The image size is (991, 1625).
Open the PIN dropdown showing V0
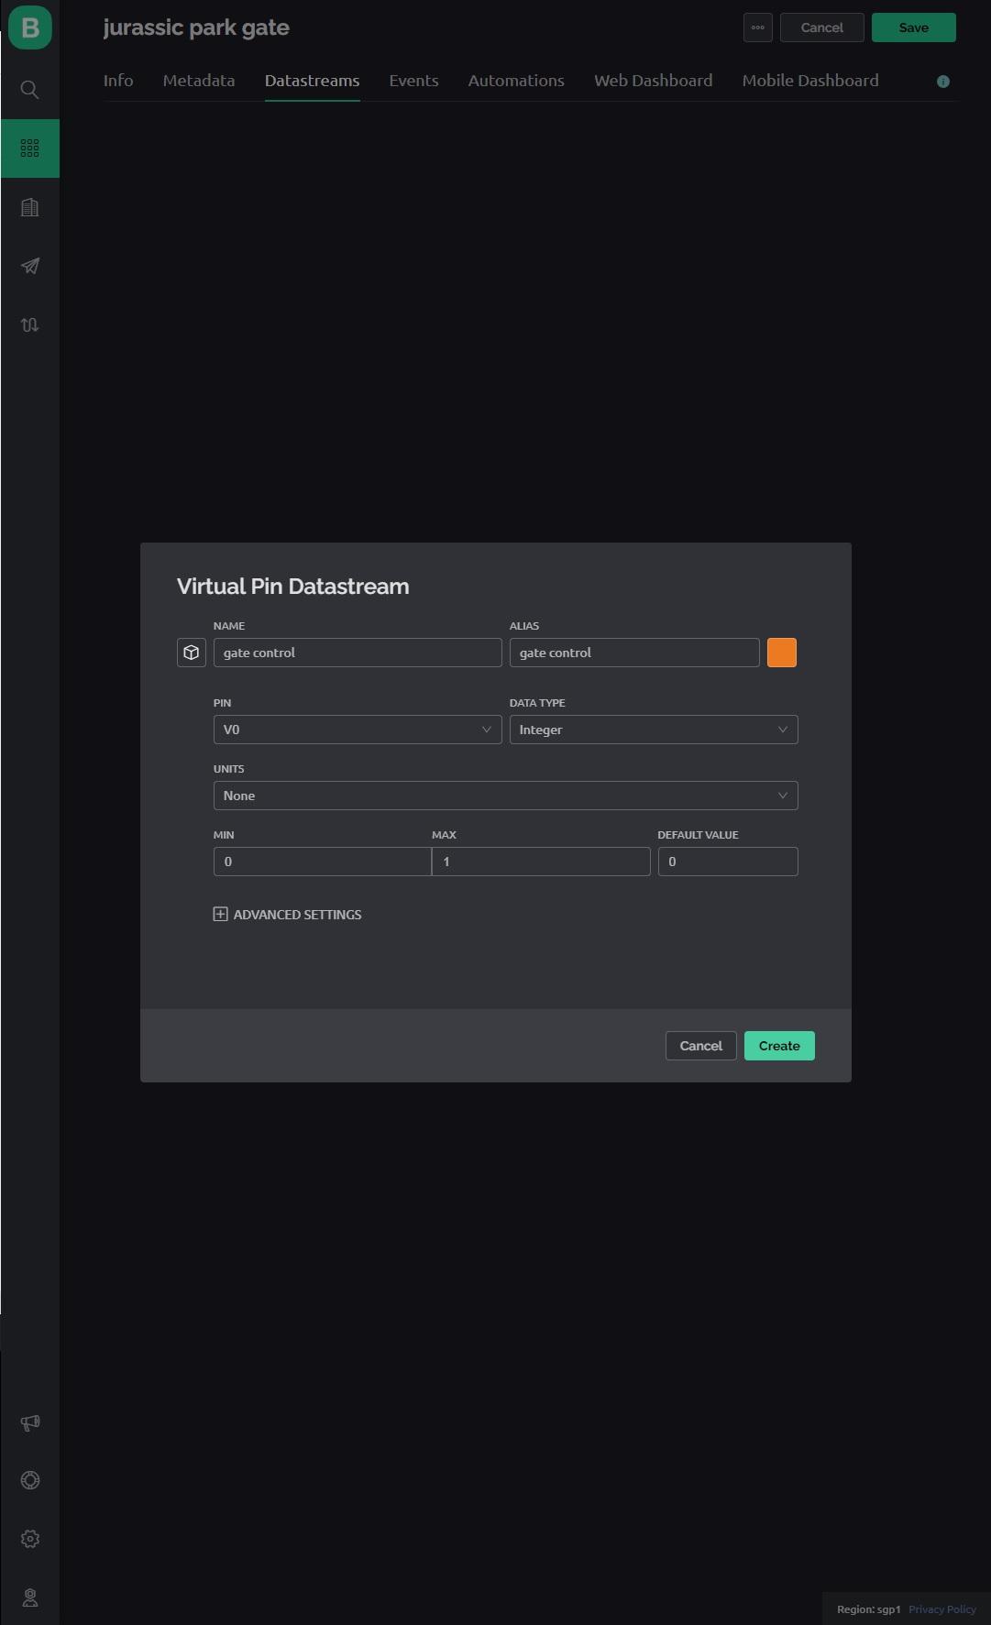click(357, 730)
